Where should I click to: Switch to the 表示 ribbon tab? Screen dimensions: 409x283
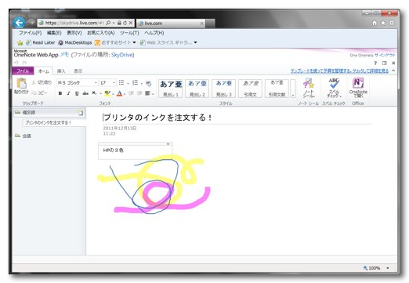78,71
